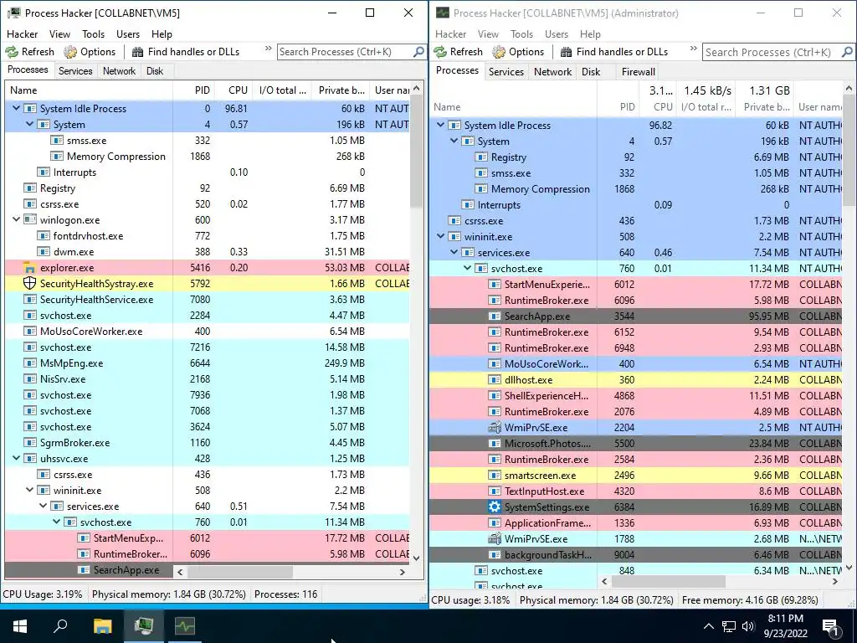This screenshot has height=643, width=857.
Task: Open Hacker menu in left window
Action: click(x=22, y=33)
